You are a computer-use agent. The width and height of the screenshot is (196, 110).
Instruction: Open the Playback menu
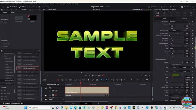pyautogui.click(x=46, y=4)
